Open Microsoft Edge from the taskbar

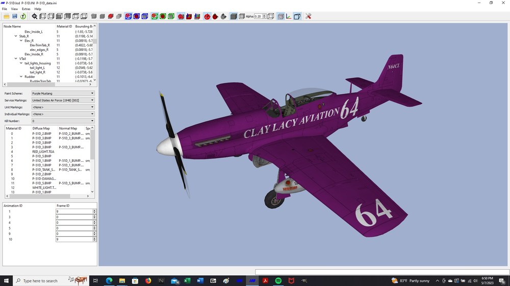tap(109, 280)
